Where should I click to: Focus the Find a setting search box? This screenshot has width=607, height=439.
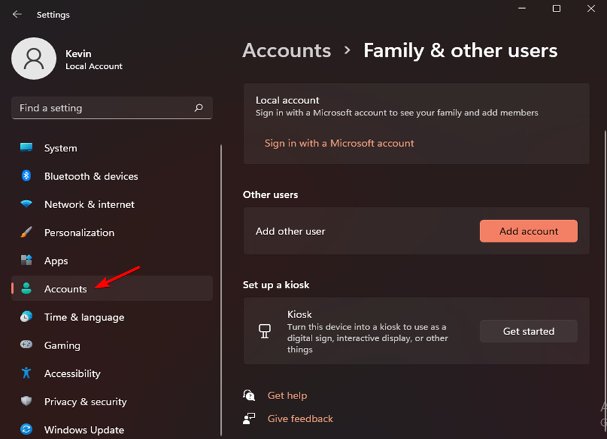pos(101,108)
